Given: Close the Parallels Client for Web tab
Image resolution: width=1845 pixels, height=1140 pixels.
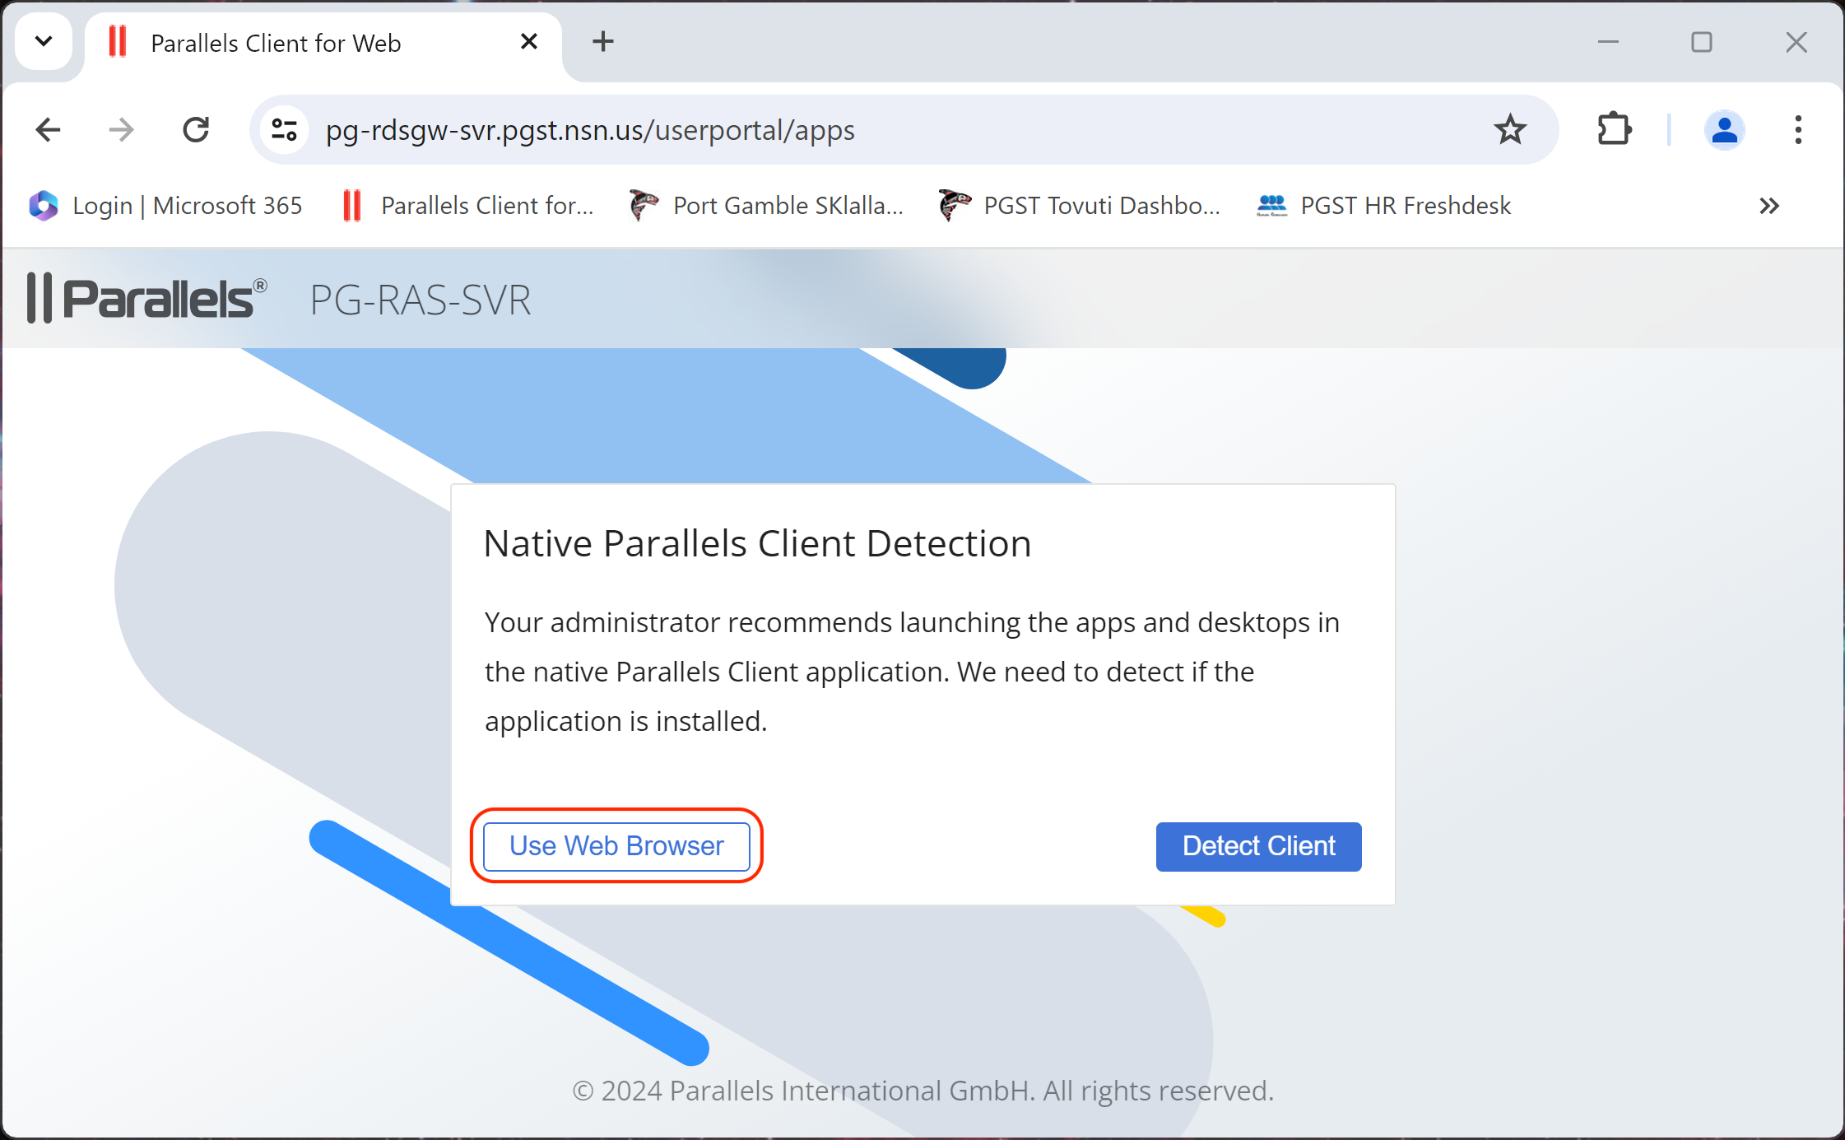Looking at the screenshot, I should pos(529,41).
